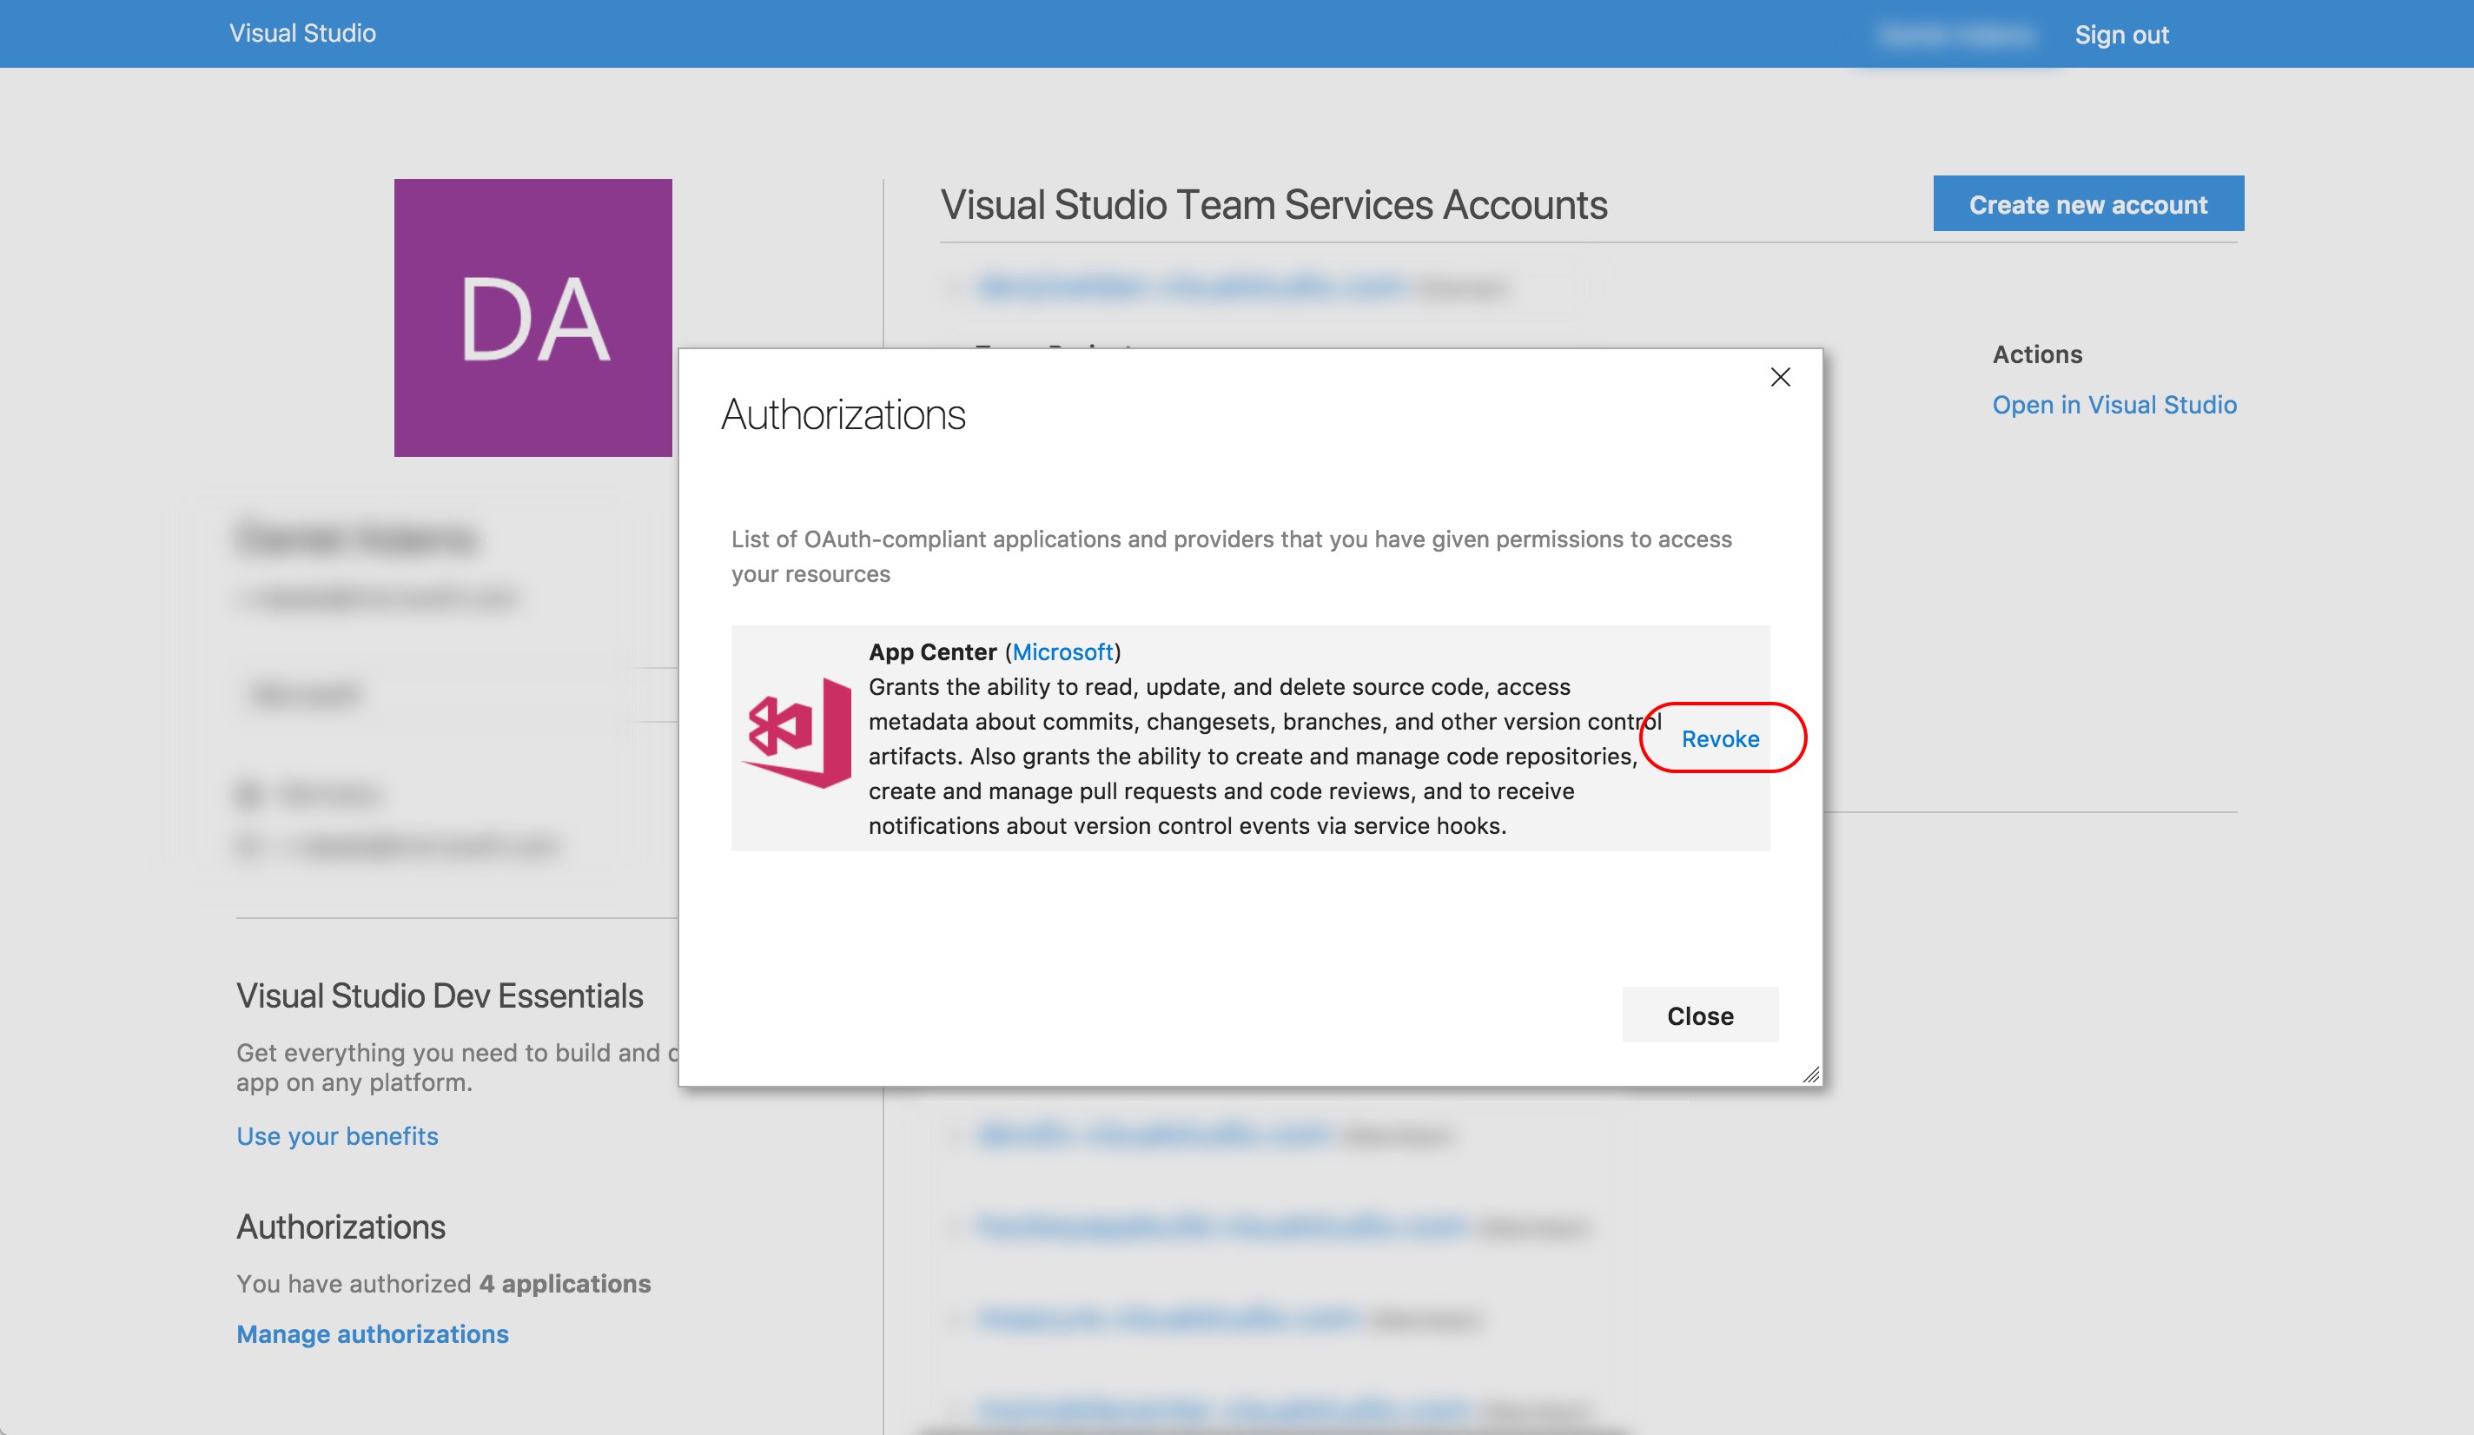
Task: Select the Microsoft hyperlink in App Center
Action: [x=1062, y=651]
